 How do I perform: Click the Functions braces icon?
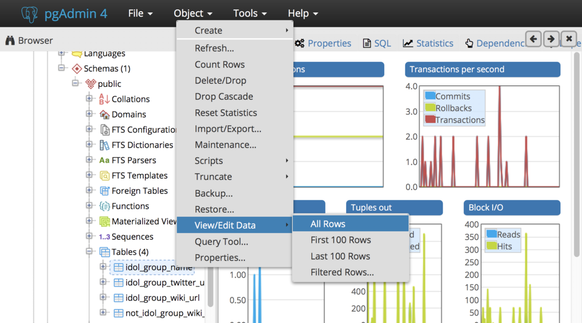coord(105,206)
